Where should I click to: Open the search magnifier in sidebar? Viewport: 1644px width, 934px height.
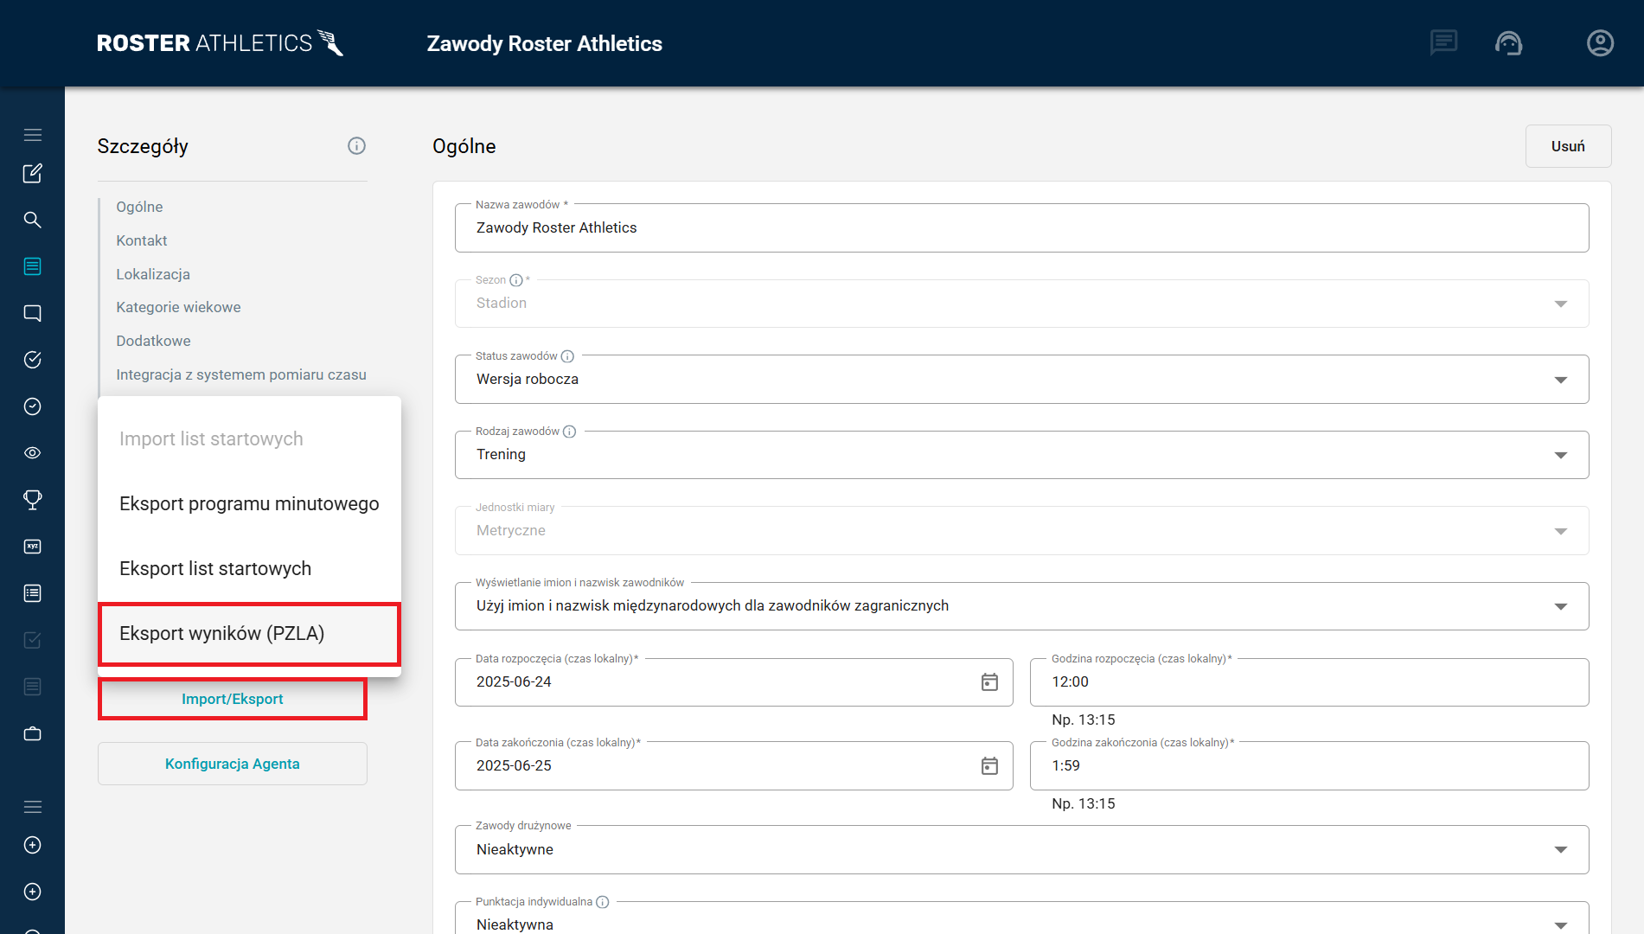point(32,220)
